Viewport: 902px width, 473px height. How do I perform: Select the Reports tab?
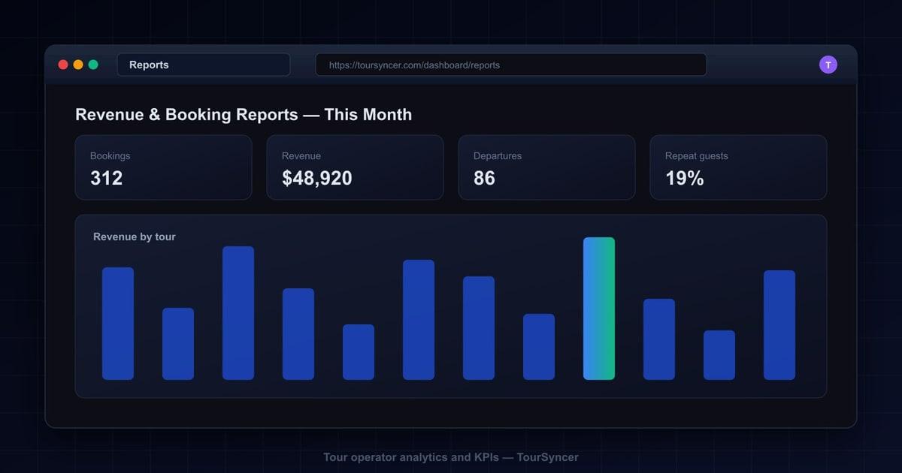tap(203, 65)
